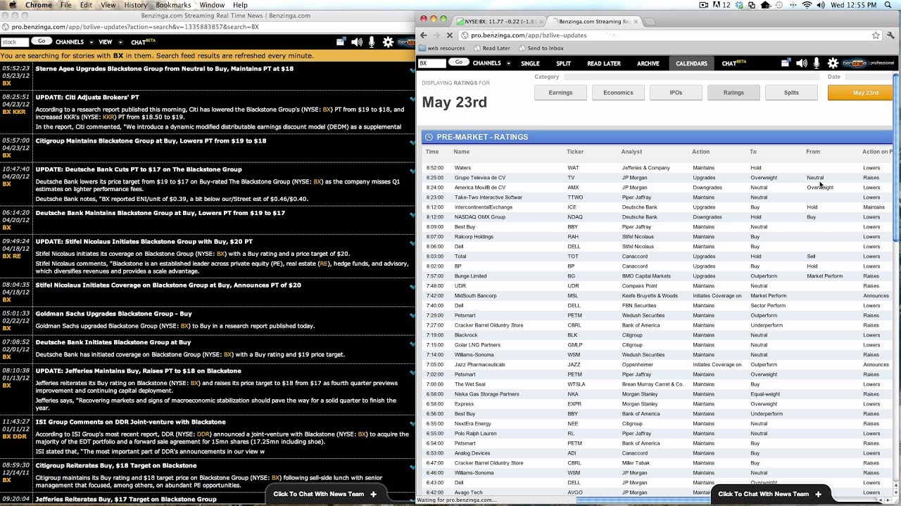Open pop-out icon in left Benzinga window toolbar
The image size is (901, 506).
341,42
